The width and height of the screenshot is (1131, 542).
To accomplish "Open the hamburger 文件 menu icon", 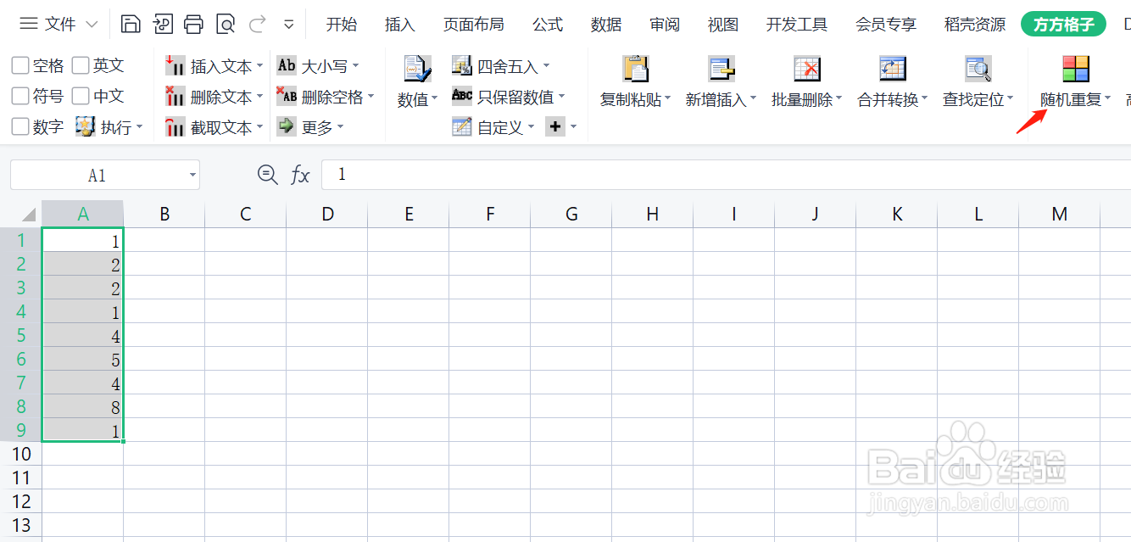I will tap(29, 24).
